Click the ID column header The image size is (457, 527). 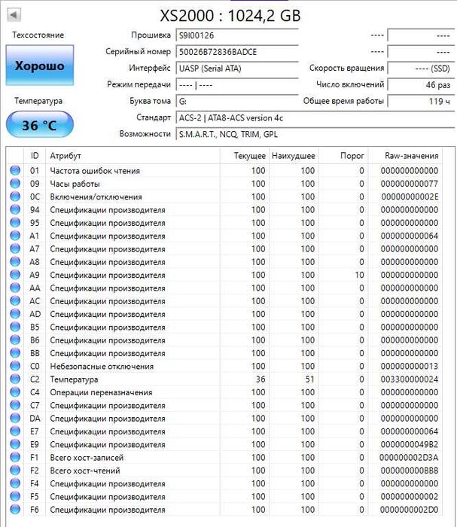35,156
